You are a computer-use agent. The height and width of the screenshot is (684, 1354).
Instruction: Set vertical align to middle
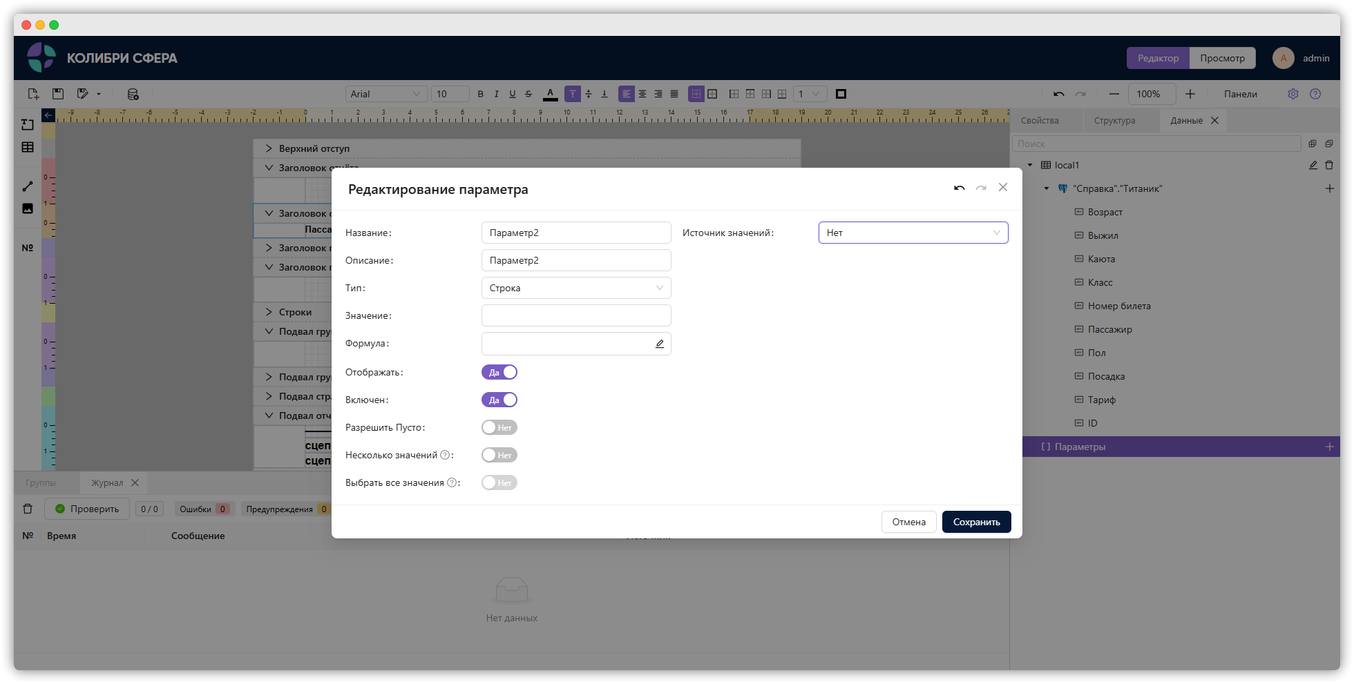[x=589, y=94]
